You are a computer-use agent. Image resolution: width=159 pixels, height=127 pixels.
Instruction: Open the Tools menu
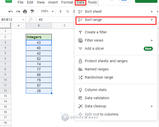click(92, 2)
